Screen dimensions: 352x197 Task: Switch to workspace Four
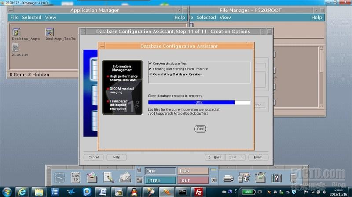tap(193, 180)
